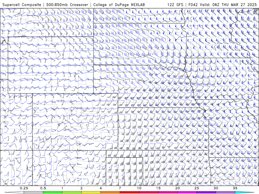
Task: Click the legend value 7
Action: (120, 188)
